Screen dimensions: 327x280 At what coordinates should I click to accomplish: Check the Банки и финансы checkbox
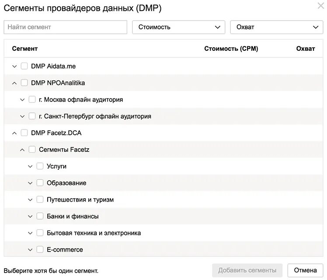40,217
